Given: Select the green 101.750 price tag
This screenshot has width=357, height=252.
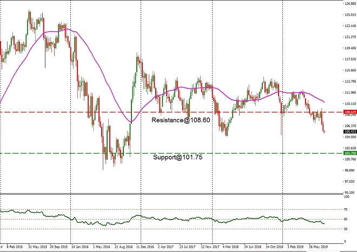Looking at the screenshot, I should coord(350,153).
